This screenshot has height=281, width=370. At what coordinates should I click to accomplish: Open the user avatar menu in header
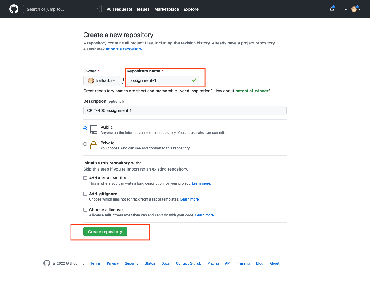pyautogui.click(x=356, y=9)
